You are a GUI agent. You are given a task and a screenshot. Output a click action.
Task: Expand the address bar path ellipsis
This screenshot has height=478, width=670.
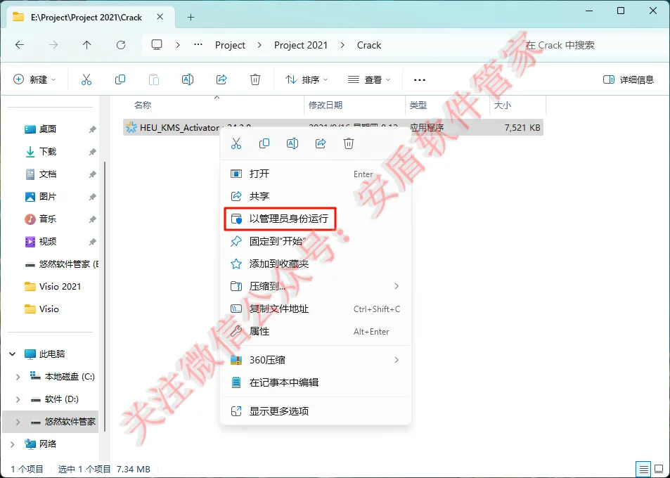(x=198, y=44)
